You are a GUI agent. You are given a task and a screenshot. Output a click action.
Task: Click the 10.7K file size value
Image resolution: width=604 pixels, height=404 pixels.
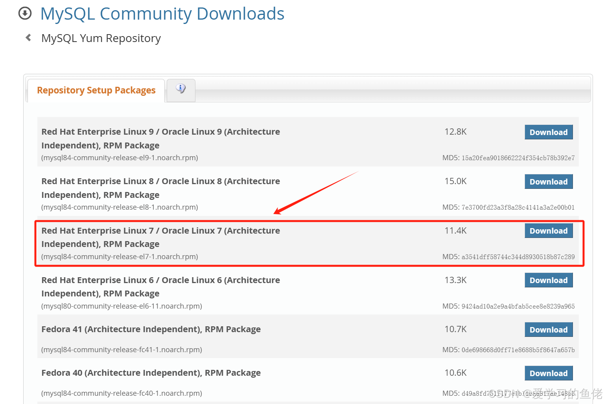point(455,329)
